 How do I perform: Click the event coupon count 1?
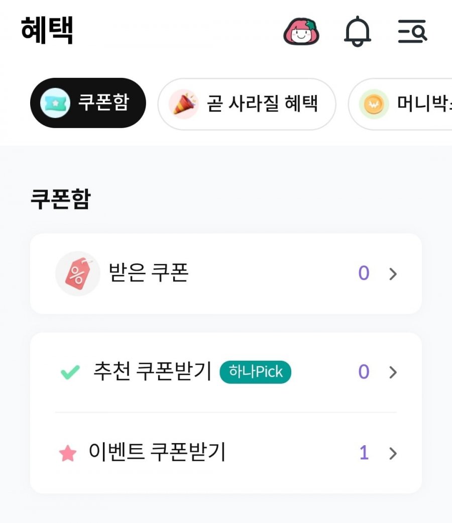[364, 453]
